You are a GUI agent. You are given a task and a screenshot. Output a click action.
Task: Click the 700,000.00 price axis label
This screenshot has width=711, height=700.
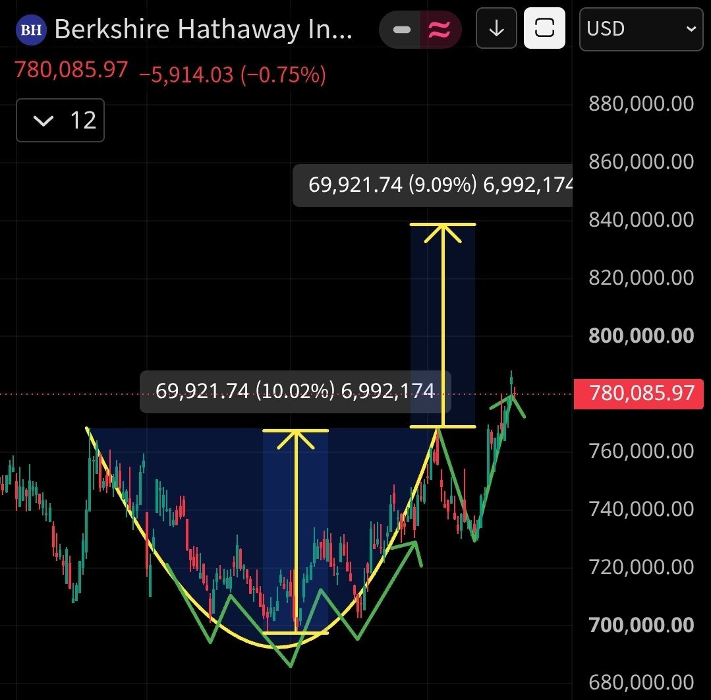(x=641, y=625)
